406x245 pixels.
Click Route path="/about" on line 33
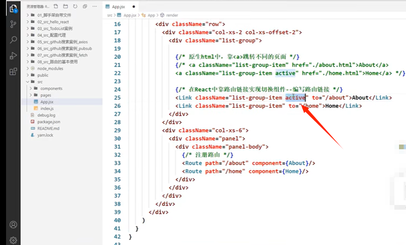215,163
